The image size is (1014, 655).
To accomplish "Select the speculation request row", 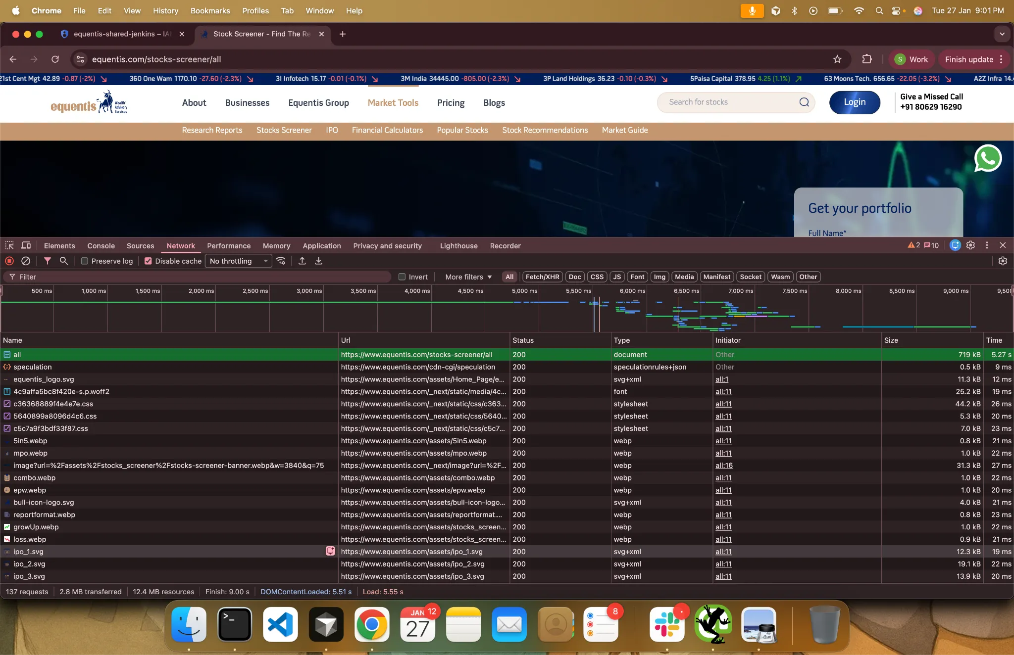I will coord(507,367).
